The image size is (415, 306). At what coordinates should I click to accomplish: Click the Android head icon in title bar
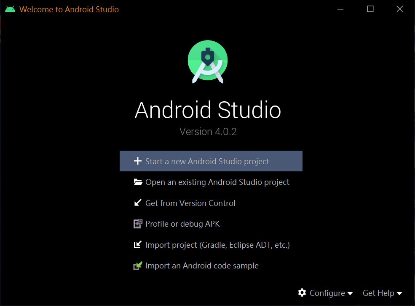point(10,9)
